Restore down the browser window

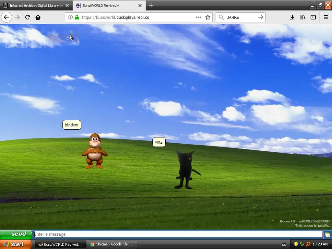tap(320, 5)
